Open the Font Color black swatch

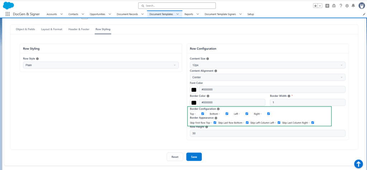(x=194, y=90)
